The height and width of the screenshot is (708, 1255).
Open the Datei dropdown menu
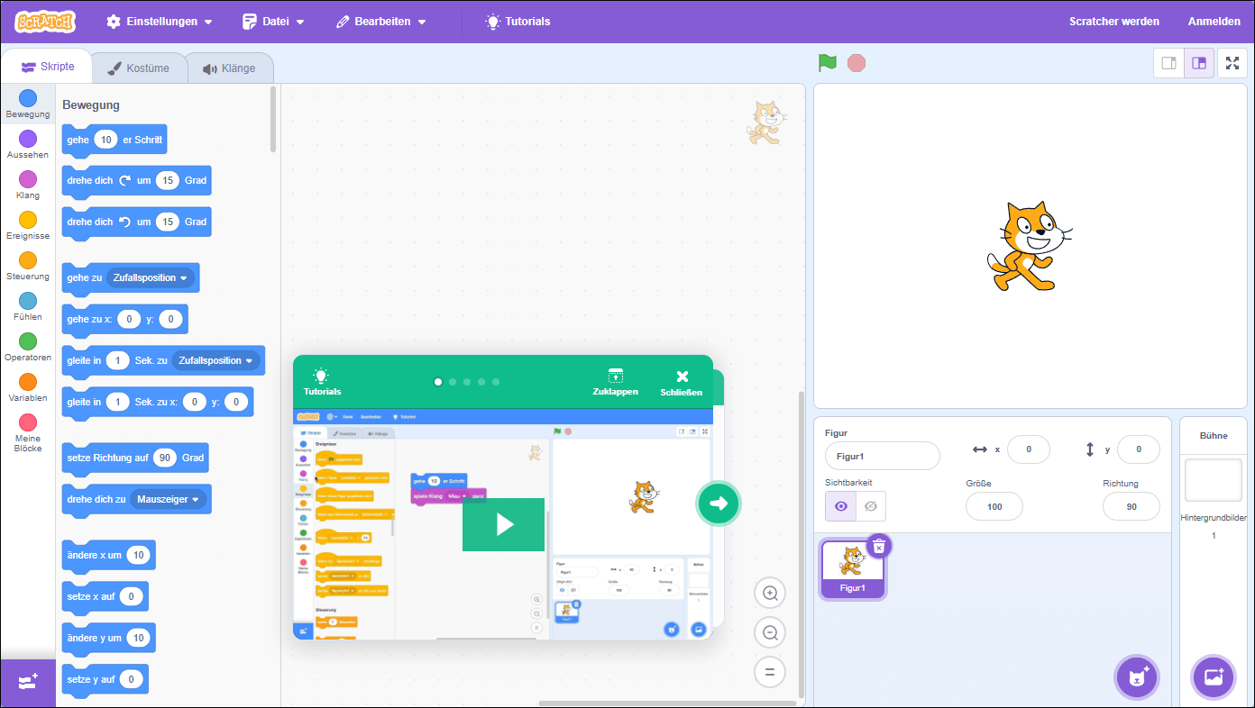[x=273, y=21]
